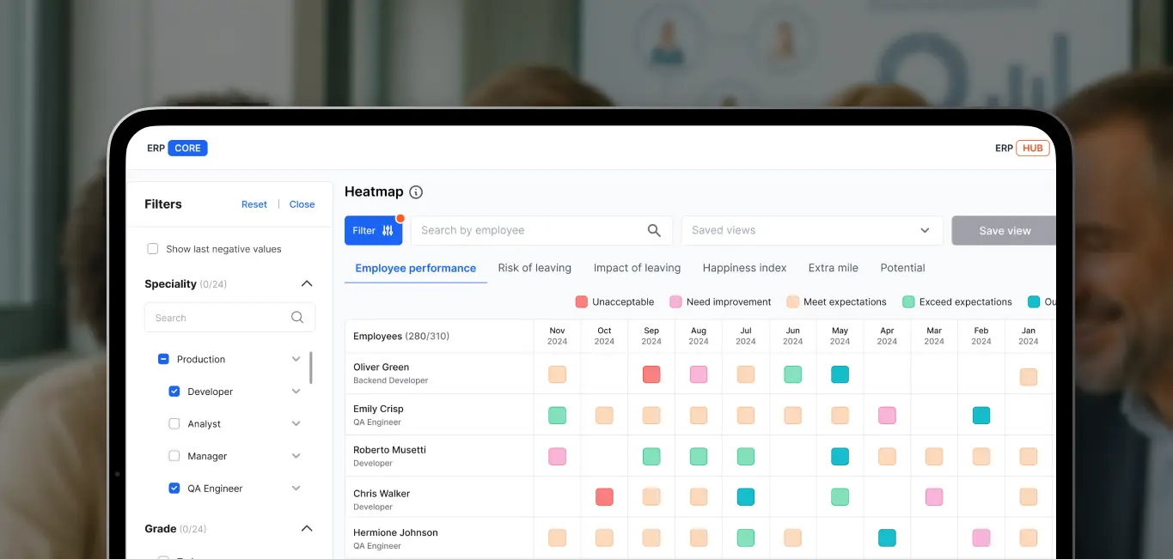Click Oliver Green's red Sep 2024 cell
The height and width of the screenshot is (559, 1173).
(x=651, y=374)
